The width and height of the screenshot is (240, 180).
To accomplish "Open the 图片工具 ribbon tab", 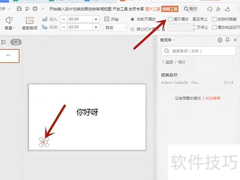I will click(152, 9).
